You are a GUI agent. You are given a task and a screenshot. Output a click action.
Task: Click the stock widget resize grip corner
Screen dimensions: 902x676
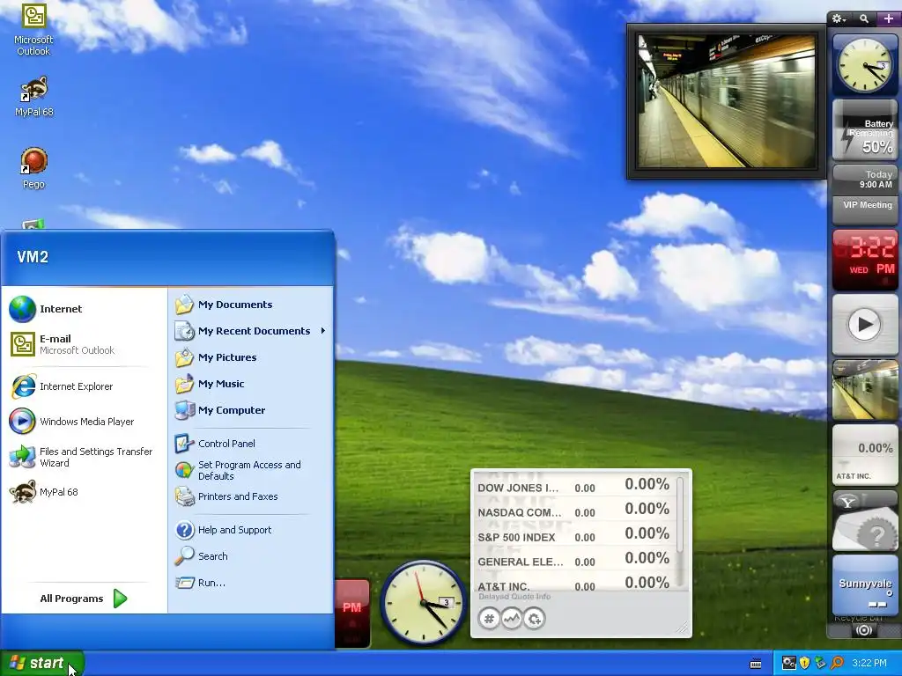pyautogui.click(x=683, y=628)
